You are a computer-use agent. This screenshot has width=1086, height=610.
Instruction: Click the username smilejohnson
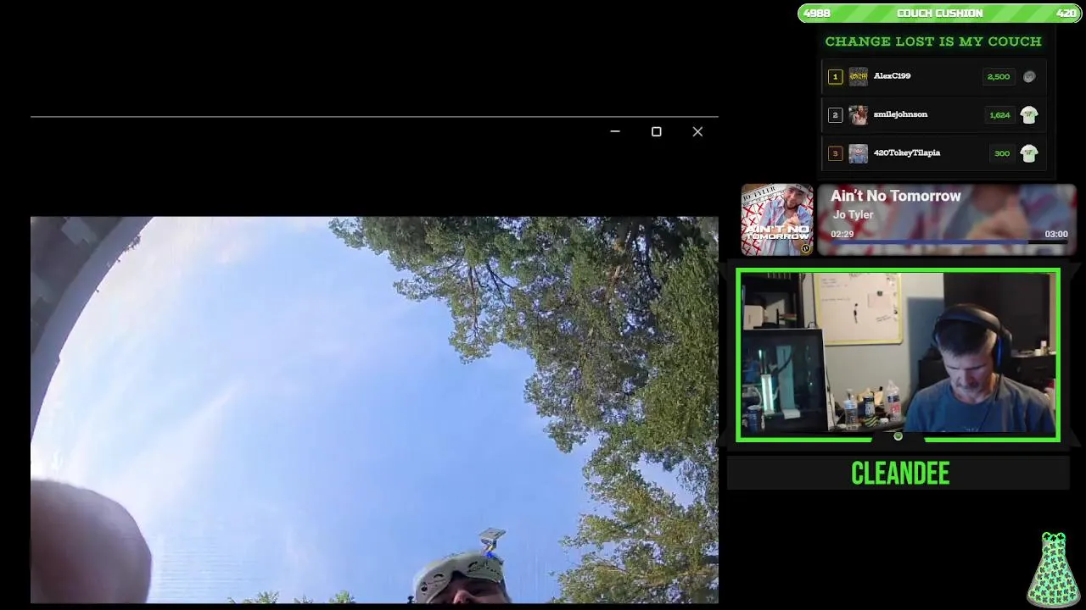900,114
